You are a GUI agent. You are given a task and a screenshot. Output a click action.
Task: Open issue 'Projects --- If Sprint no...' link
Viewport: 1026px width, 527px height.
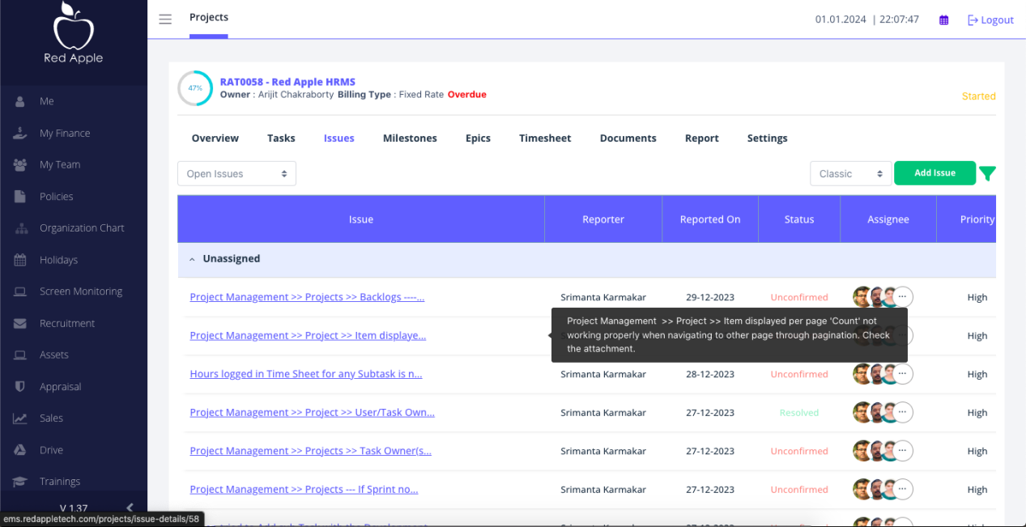coord(304,489)
